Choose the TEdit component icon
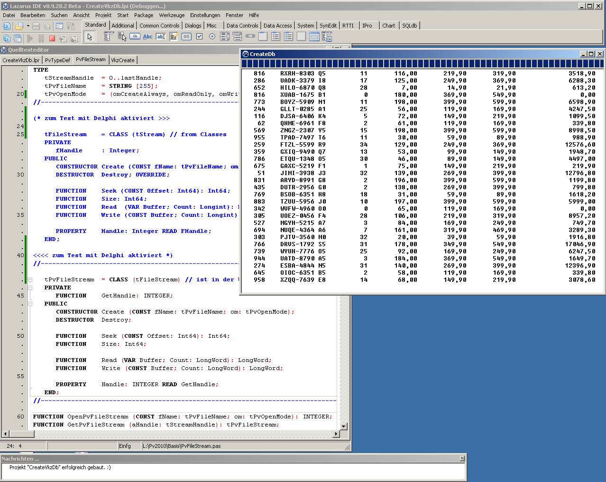 161,37
